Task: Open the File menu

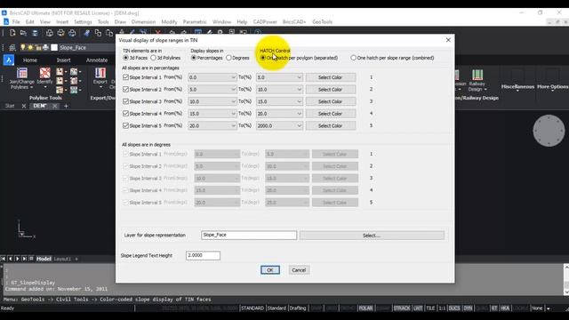Action: point(16,21)
